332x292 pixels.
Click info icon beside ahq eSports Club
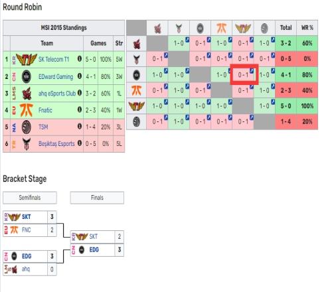[80, 93]
